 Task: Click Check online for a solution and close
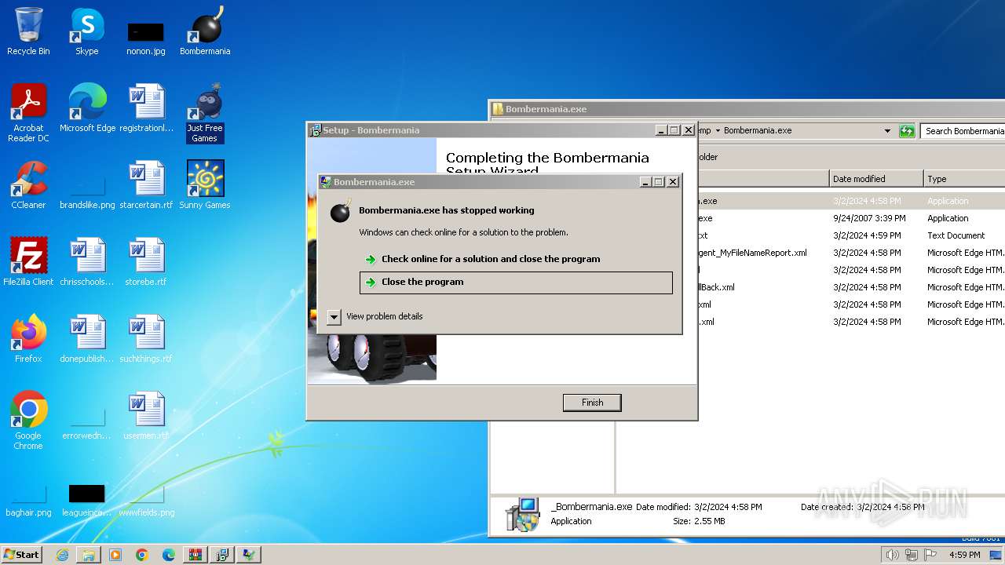point(516,259)
